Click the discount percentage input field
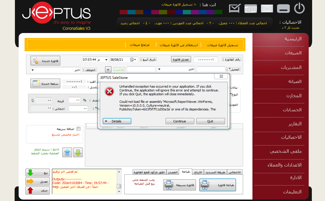The width and height of the screenshot is (325, 201). (74, 100)
